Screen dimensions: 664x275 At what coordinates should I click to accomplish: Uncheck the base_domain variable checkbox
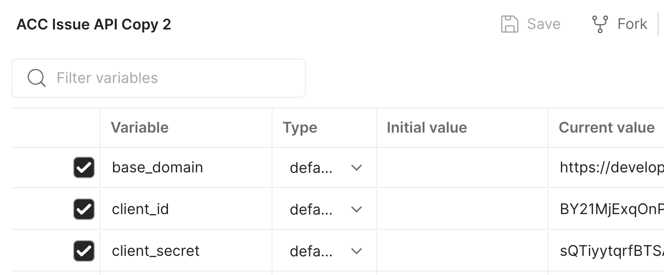84,167
